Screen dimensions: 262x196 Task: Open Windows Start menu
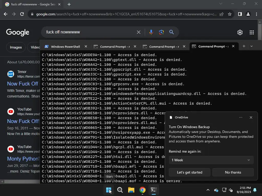[108, 190]
